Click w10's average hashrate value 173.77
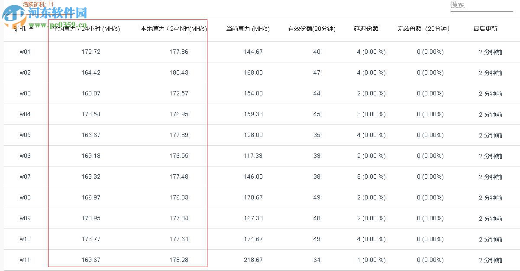520x271 pixels. click(91, 239)
